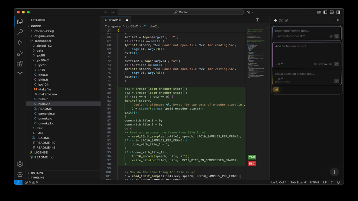Click the history clock icon in side panel
Image resolution: width=358 pixels, height=201 pixels.
[334, 172]
